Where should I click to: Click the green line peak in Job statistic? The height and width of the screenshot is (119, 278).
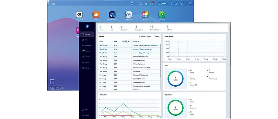click(123, 103)
